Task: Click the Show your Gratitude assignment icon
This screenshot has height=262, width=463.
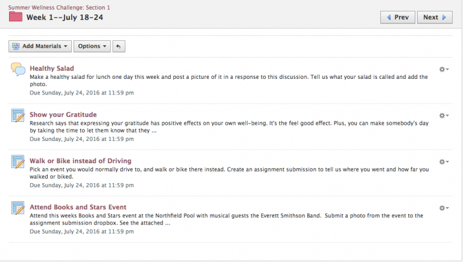Action: point(18,115)
